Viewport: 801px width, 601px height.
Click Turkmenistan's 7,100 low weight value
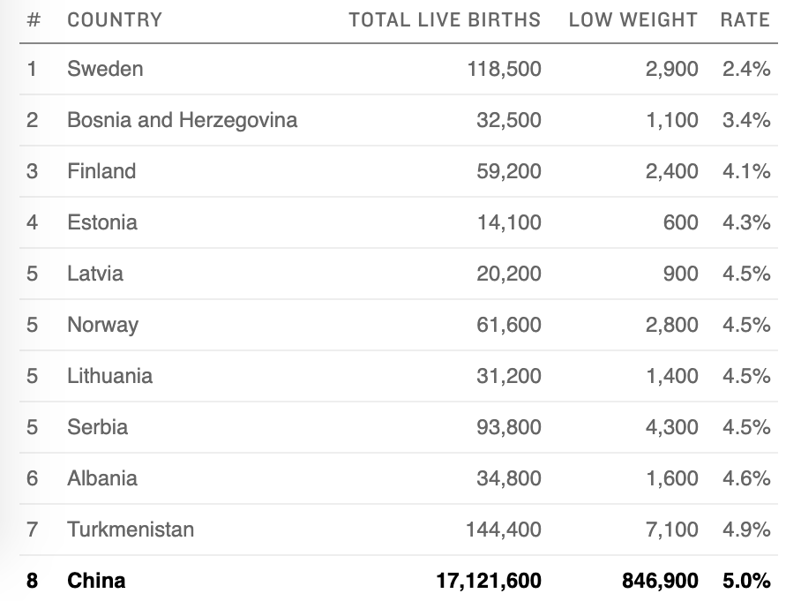671,530
